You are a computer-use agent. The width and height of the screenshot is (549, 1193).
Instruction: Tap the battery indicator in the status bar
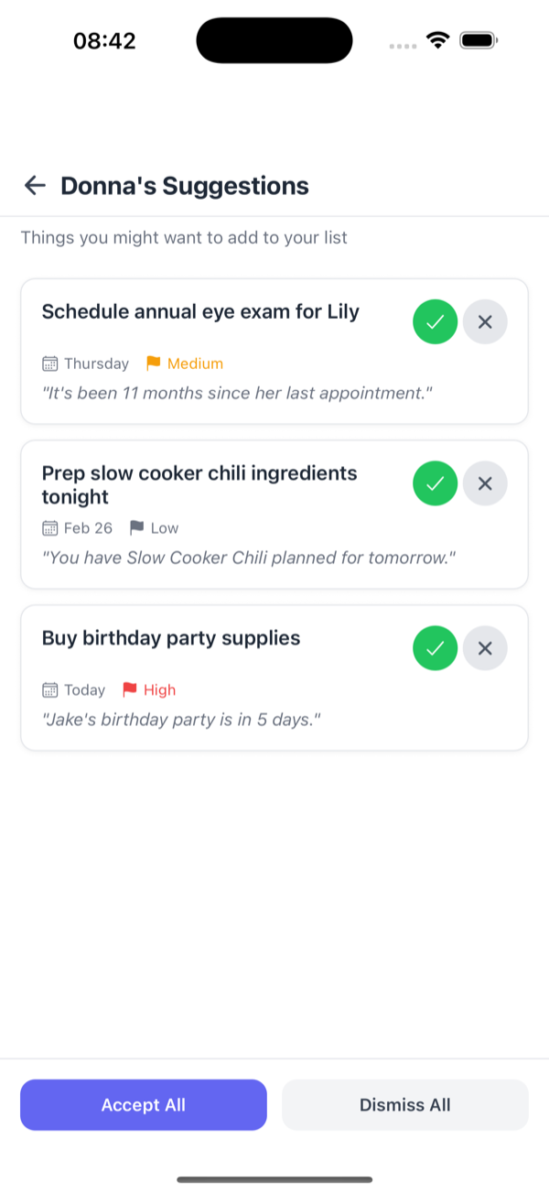click(478, 39)
